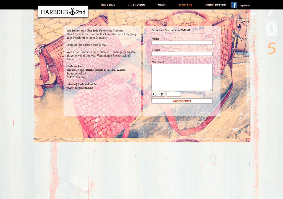Click into the Nachricht text area
The width and height of the screenshot is (283, 199).
point(182,77)
